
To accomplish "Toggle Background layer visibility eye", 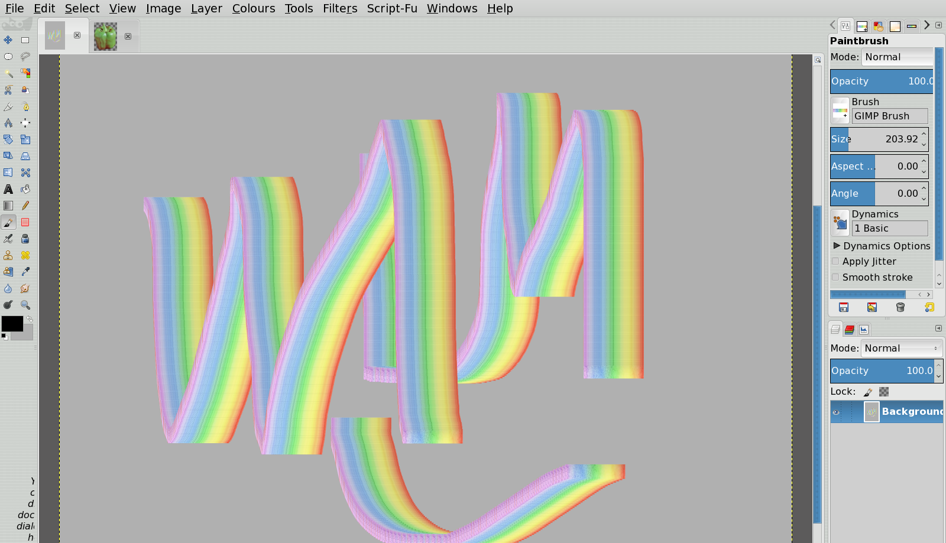I will [836, 412].
